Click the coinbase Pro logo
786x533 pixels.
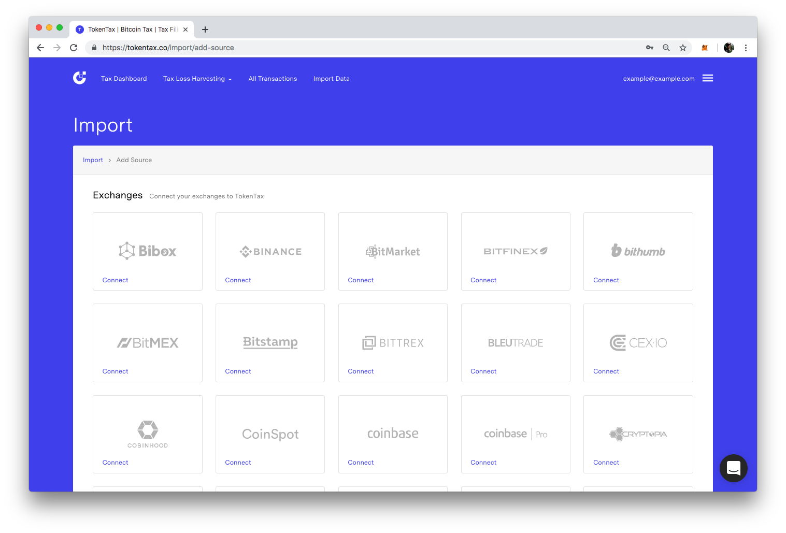pyautogui.click(x=516, y=434)
